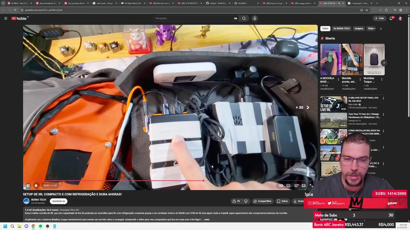Select the De BOINA TECH filter chip

click(341, 28)
